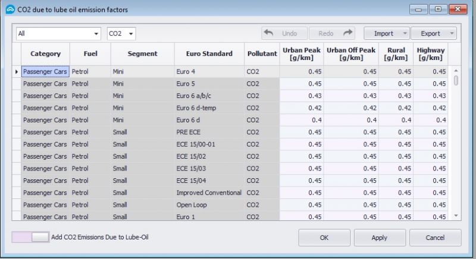Click the scrollbar up arrow in the table
The height and width of the screenshot is (259, 476).
click(x=456, y=71)
